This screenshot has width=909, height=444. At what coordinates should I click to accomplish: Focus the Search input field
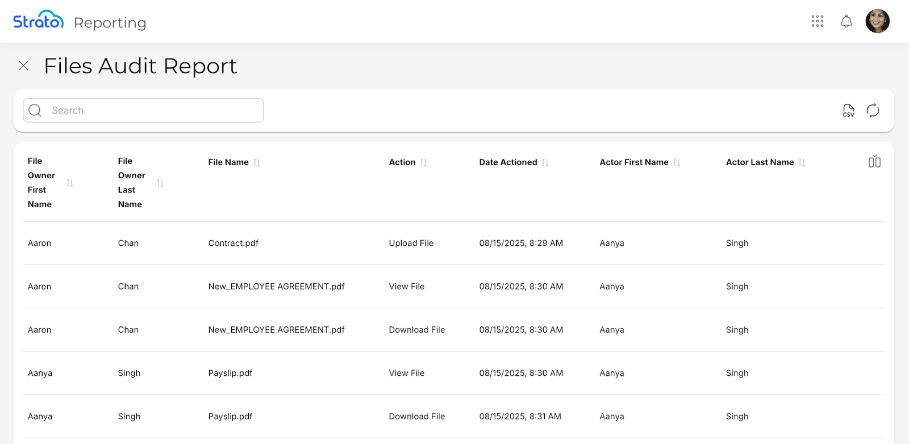pos(153,111)
